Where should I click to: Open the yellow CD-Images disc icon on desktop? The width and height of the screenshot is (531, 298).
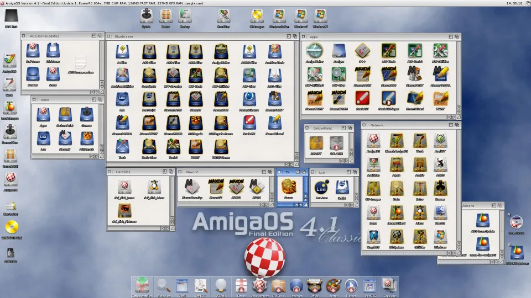tap(257, 15)
